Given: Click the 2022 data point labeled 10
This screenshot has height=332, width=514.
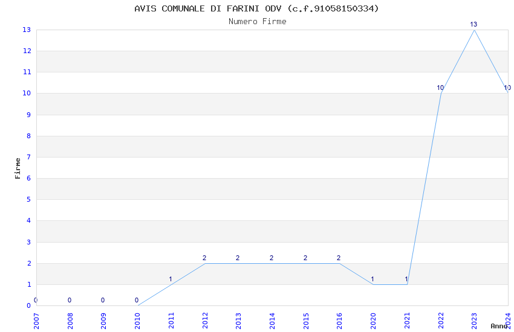Looking at the screenshot, I should [x=441, y=93].
